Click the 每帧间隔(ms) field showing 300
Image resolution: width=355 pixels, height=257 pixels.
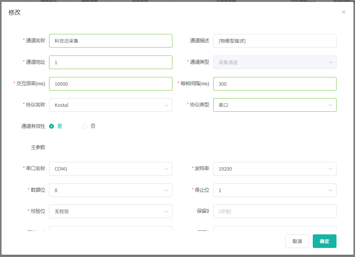tap(275, 84)
